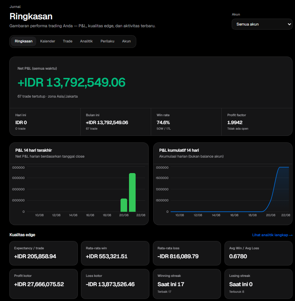Image resolution: width=295 pixels, height=301 pixels.
Task: Open the Perilaku tab
Action: pos(107,41)
